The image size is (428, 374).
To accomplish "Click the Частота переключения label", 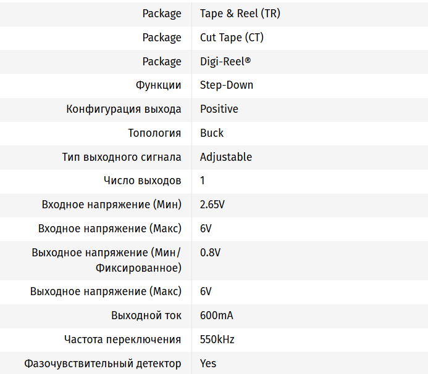I will pos(122,339).
